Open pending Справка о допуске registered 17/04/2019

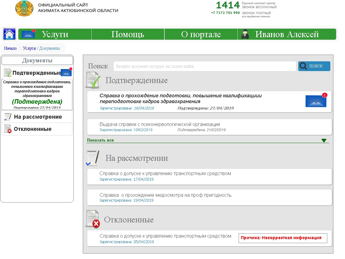(209, 177)
